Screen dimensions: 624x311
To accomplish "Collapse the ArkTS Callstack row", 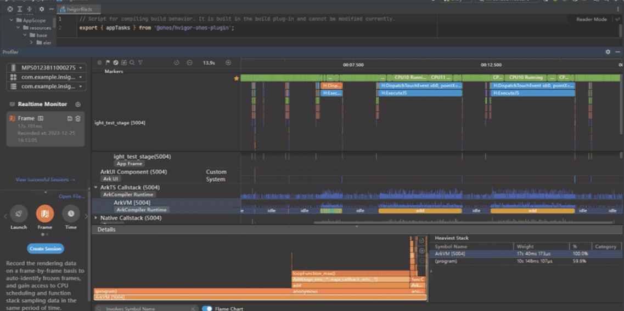I will pyautogui.click(x=96, y=187).
